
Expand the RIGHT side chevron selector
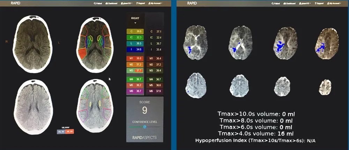pyautogui.click(x=135, y=23)
